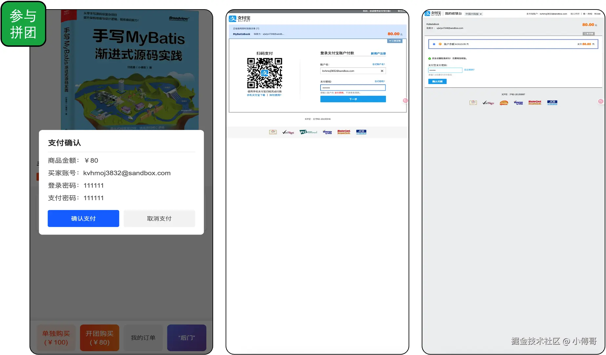Image resolution: width=606 pixels, height=355 pixels.
Task: Click the green check icon by 安全设置检测成功
Action: (x=430, y=58)
